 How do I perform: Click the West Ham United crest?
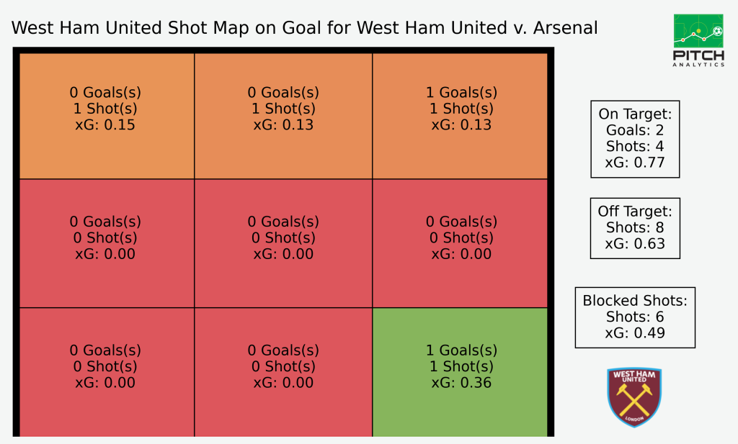pos(634,397)
